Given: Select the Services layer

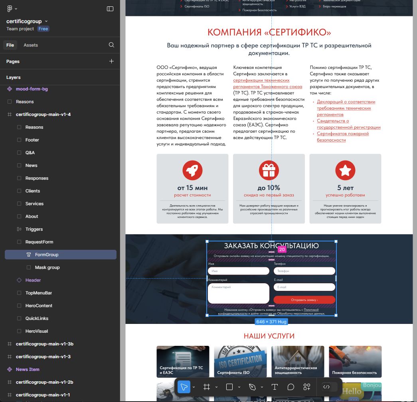Looking at the screenshot, I should (34, 204).
